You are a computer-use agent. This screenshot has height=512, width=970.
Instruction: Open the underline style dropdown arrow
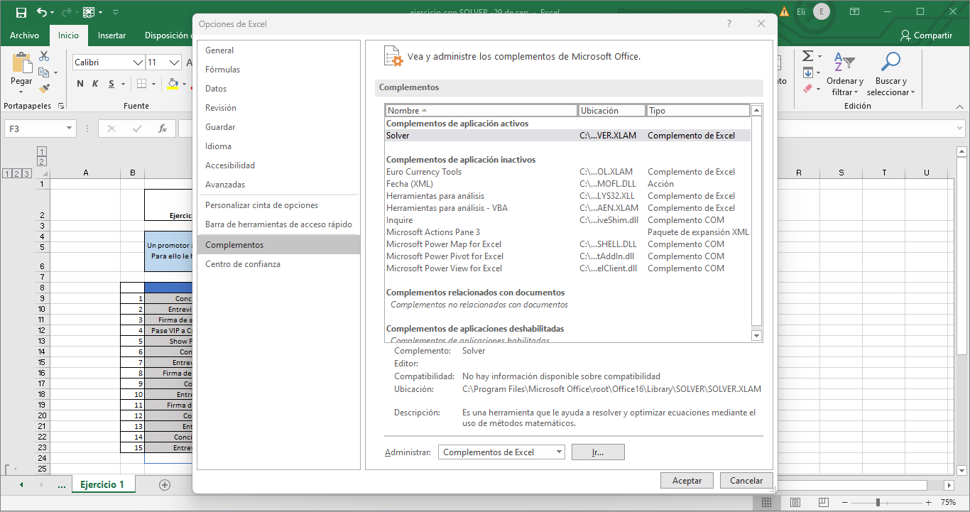tap(124, 84)
